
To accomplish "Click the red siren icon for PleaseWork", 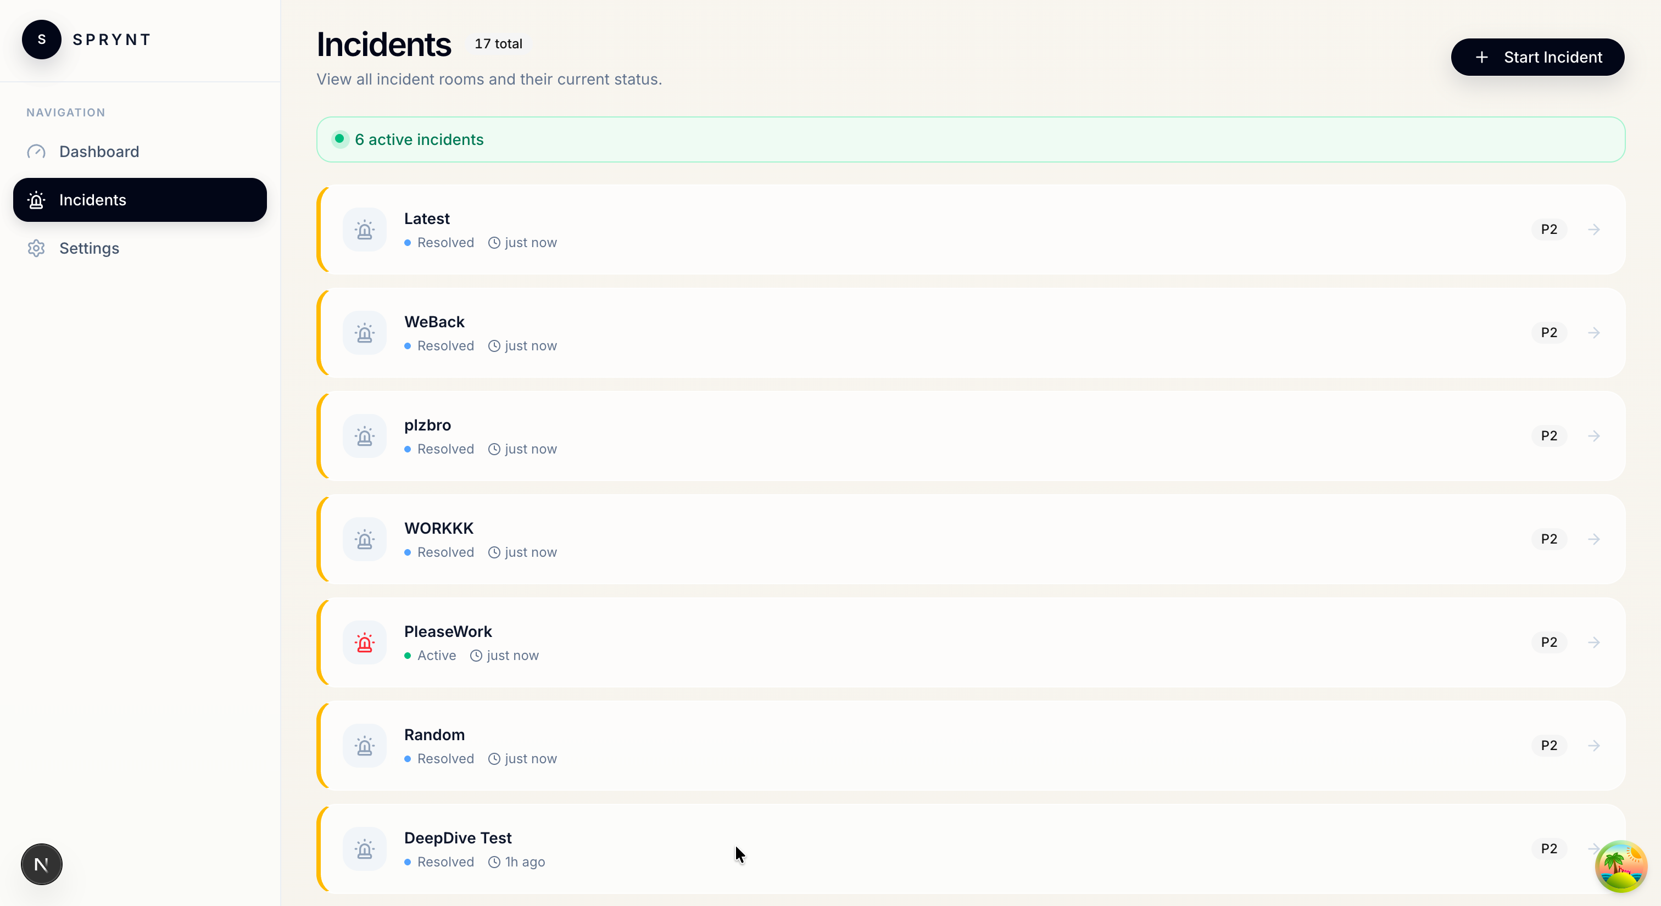I will point(364,642).
